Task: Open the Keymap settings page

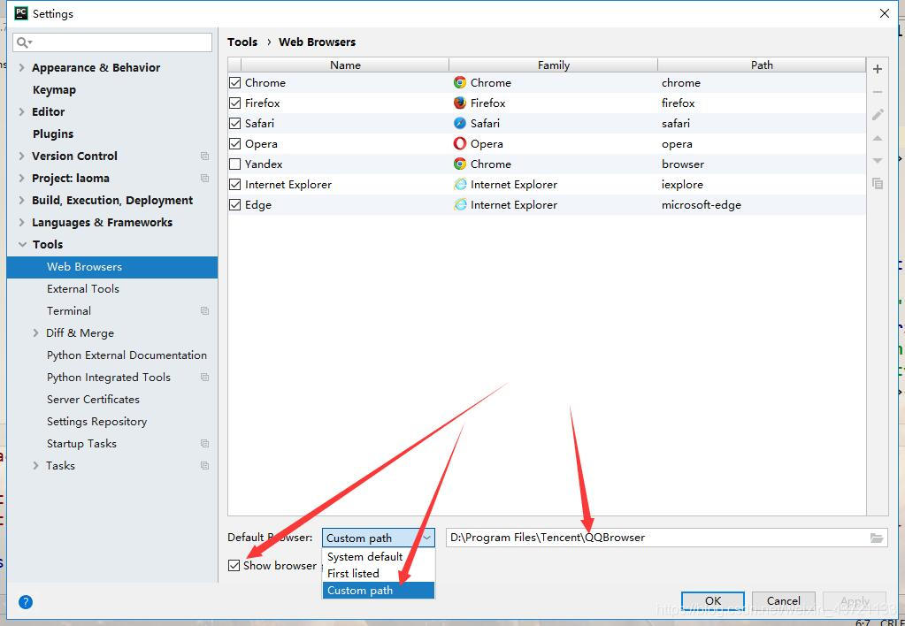Action: pyautogui.click(x=54, y=89)
